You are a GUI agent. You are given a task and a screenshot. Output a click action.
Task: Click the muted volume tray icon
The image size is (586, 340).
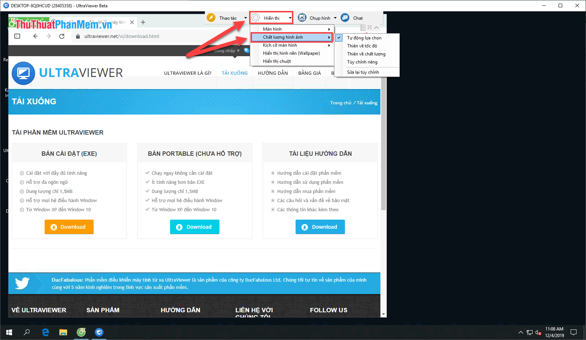[x=538, y=332]
